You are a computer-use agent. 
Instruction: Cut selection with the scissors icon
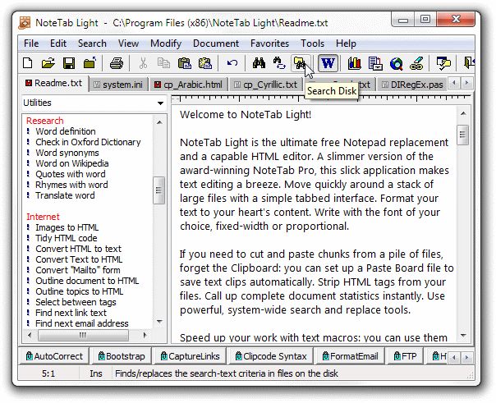tap(143, 63)
